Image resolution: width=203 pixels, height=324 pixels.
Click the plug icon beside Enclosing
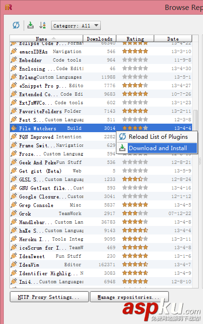tap(14, 68)
